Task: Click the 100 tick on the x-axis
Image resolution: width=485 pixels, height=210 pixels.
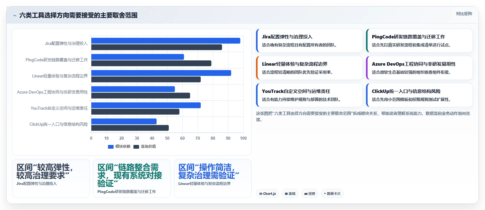Action: coord(243,138)
